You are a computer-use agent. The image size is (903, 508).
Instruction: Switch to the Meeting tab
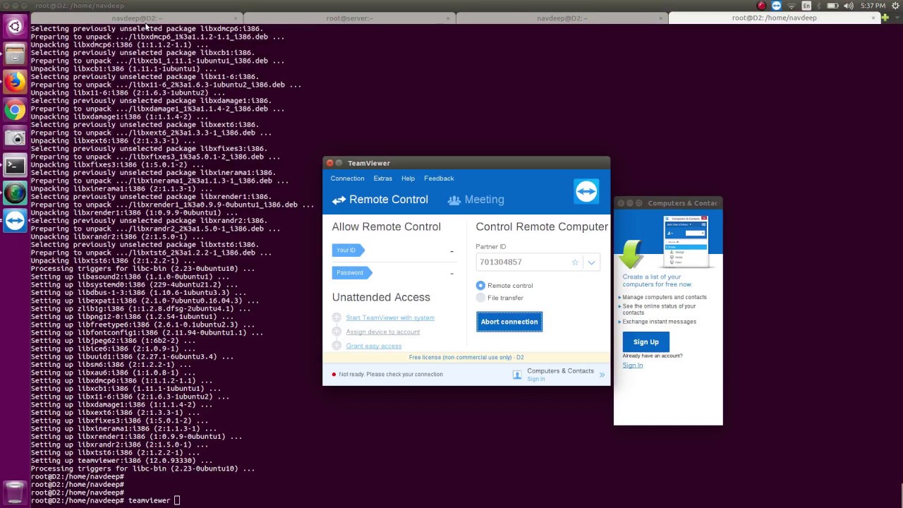click(x=475, y=200)
